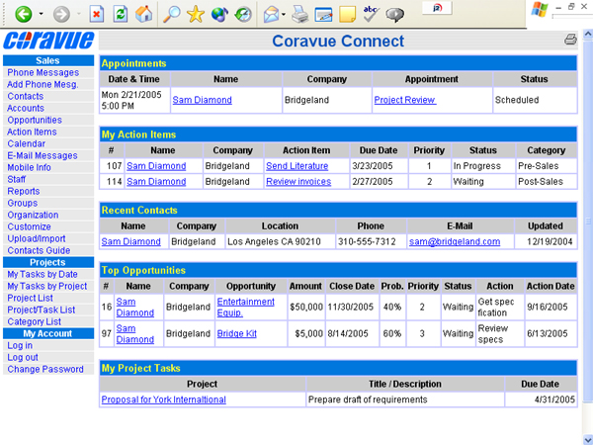This screenshot has width=593, height=445.
Task: Click the Media globe icon
Action: pos(219,15)
